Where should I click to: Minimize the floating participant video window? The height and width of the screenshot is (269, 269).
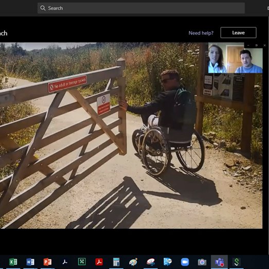248,45
